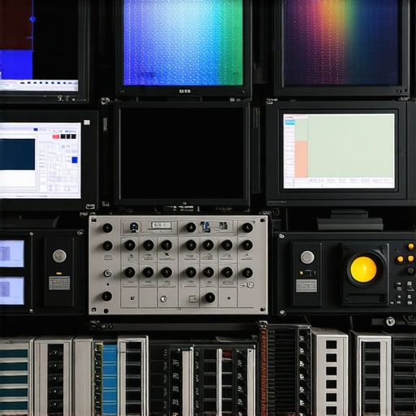Screen dimensions: 416x416
Task: Click the blue dot on top-left monitor
Action: tap(32, 19)
